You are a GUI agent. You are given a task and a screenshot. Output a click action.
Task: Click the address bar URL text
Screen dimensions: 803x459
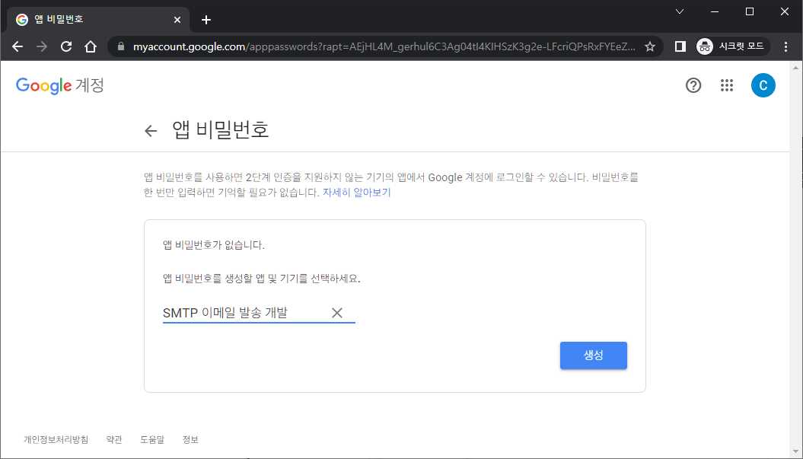point(384,46)
